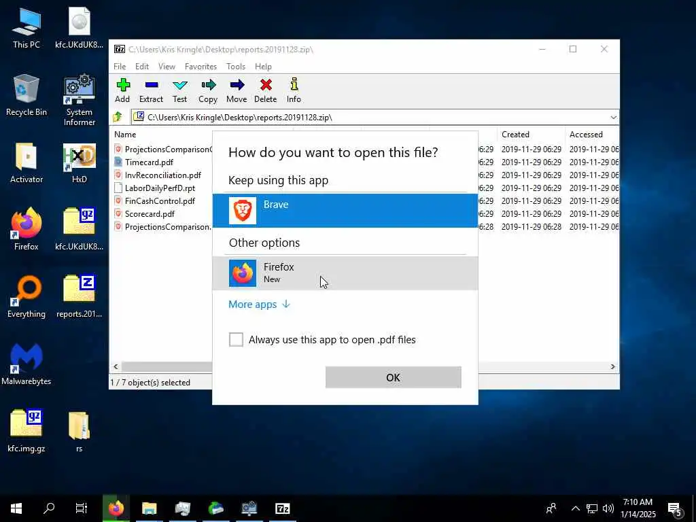Image resolution: width=696 pixels, height=522 pixels.
Task: Open the View menu
Action: (167, 67)
